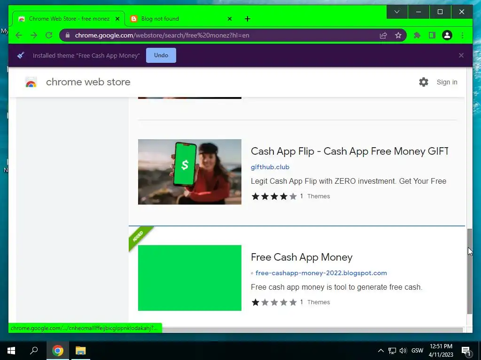The height and width of the screenshot is (360, 481).
Task: Show hidden system tray icons
Action: [x=380, y=351]
